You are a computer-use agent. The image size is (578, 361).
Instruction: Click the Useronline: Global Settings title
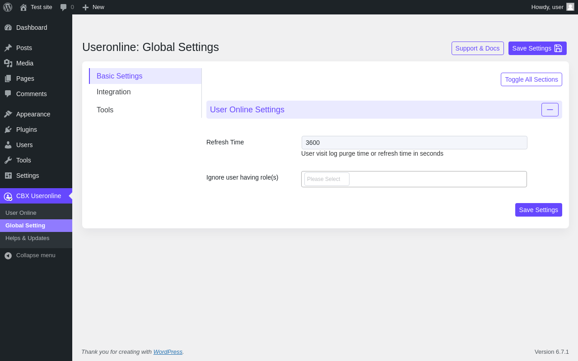150,47
